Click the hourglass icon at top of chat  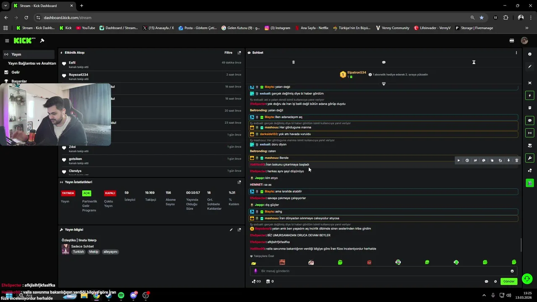click(474, 62)
